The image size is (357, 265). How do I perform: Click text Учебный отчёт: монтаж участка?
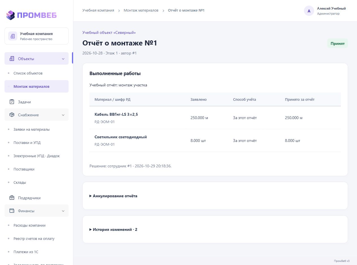click(118, 85)
